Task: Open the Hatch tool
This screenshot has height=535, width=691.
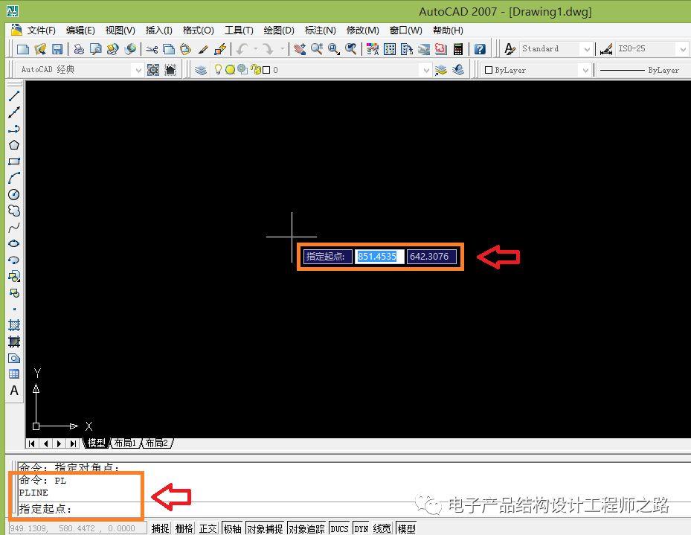Action: (14, 325)
